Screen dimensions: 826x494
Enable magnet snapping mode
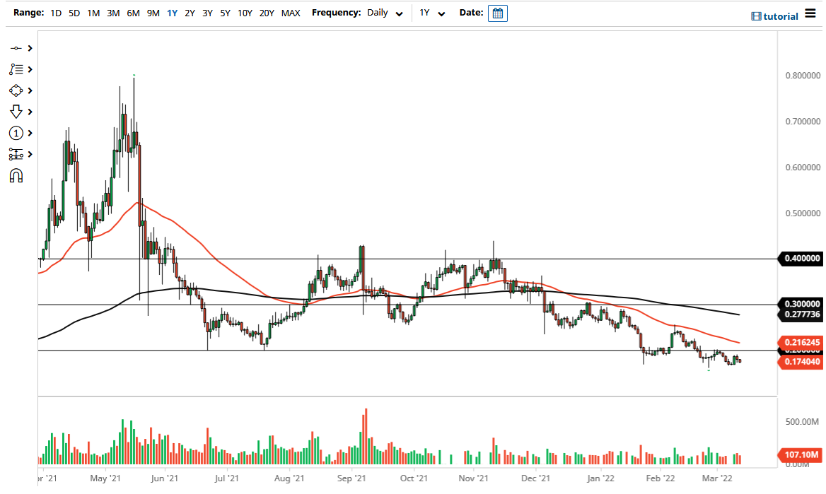pyautogui.click(x=18, y=175)
